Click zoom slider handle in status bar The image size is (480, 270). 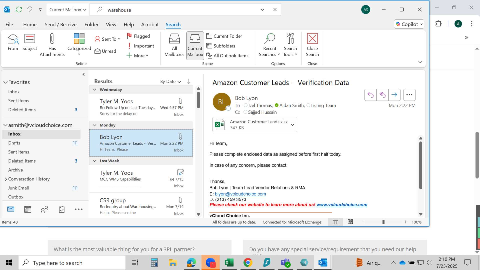click(383, 222)
